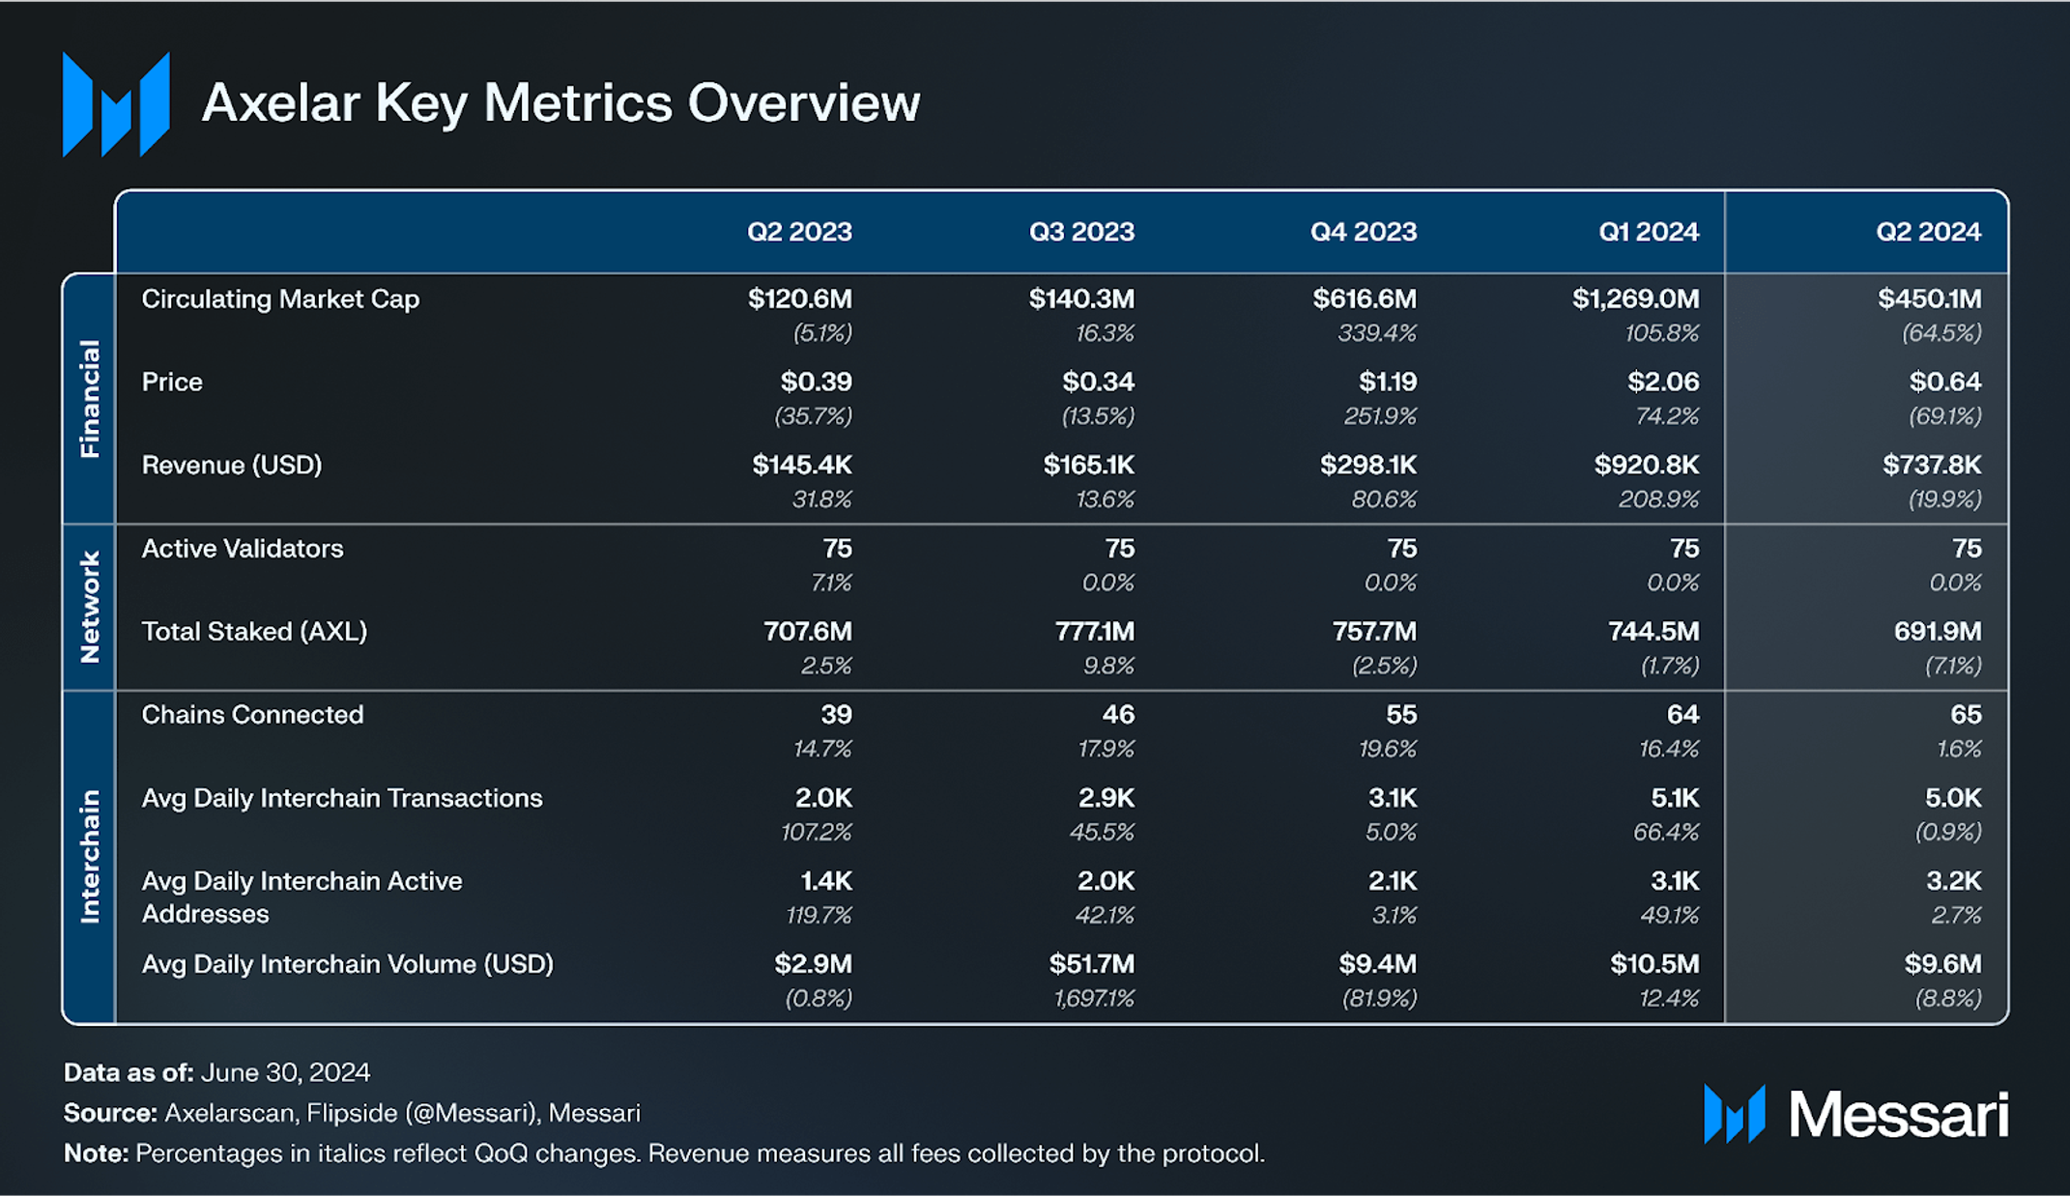Click the Source attribution line text

tap(352, 1113)
